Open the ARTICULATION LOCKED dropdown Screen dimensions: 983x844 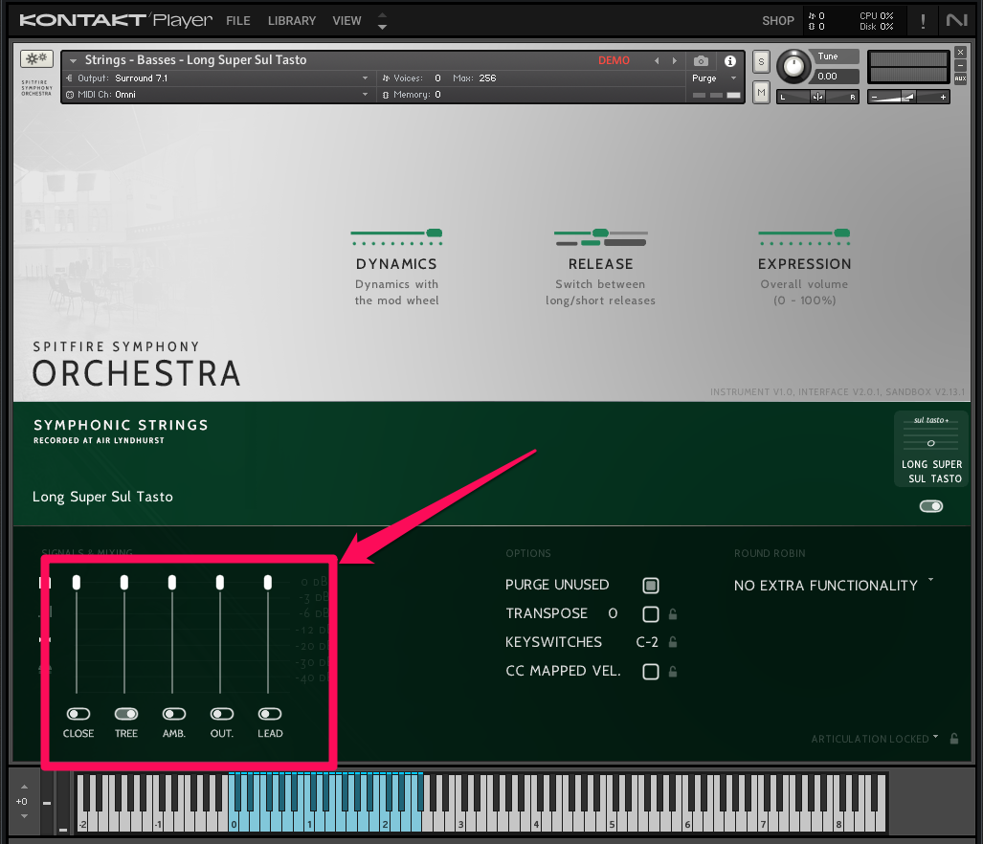coord(875,739)
